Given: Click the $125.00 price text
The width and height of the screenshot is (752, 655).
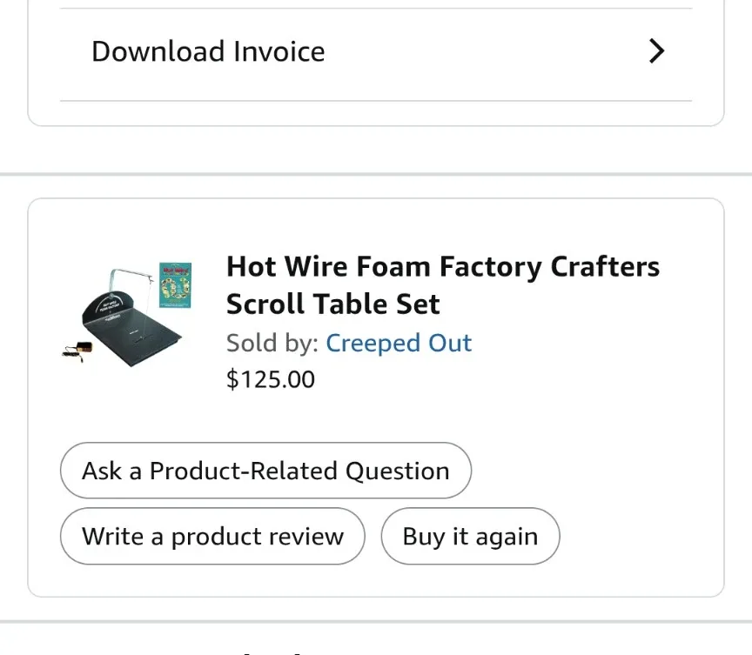Looking at the screenshot, I should click(x=270, y=379).
